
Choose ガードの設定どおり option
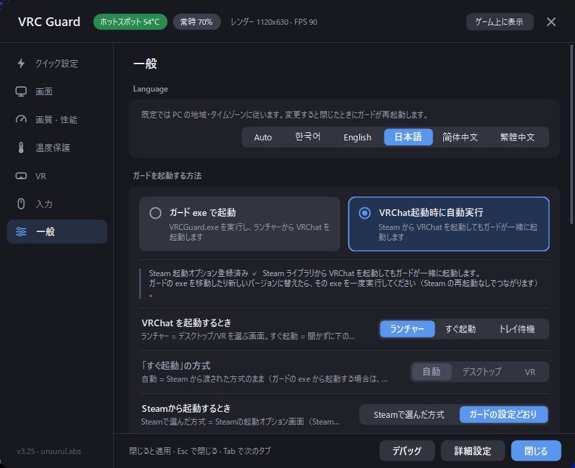pos(503,415)
